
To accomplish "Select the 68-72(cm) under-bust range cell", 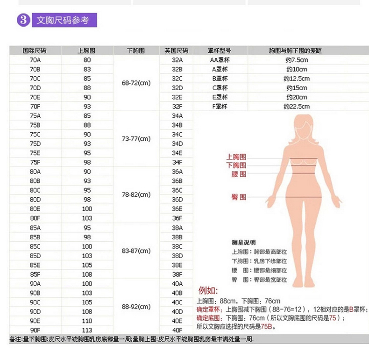I will [x=136, y=83].
